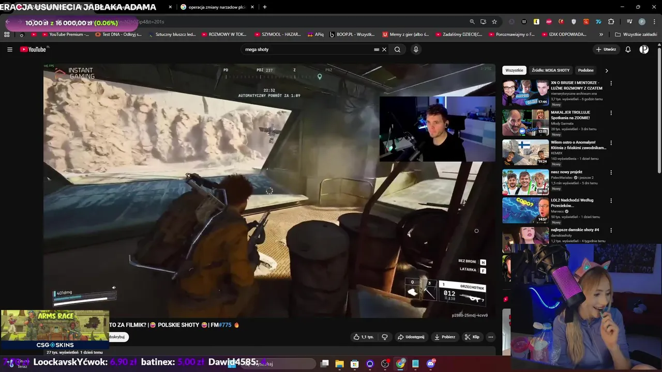The height and width of the screenshot is (372, 662).
Task: Open the 'Test DNA - Odkryj s...' bookmark
Action: 118,35
